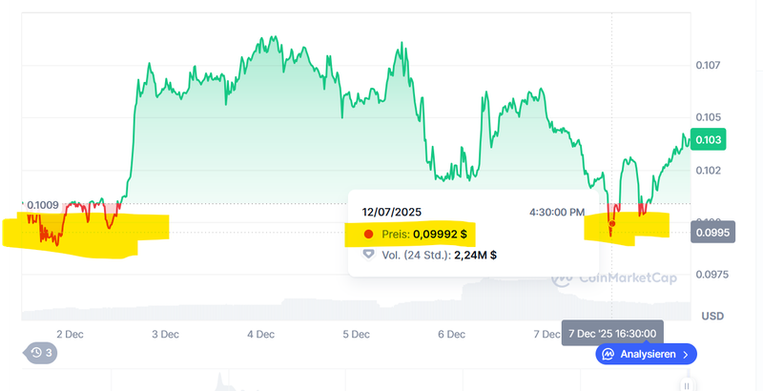Click the 3 Dec date on time axis
The image size is (763, 391).
[x=165, y=334]
